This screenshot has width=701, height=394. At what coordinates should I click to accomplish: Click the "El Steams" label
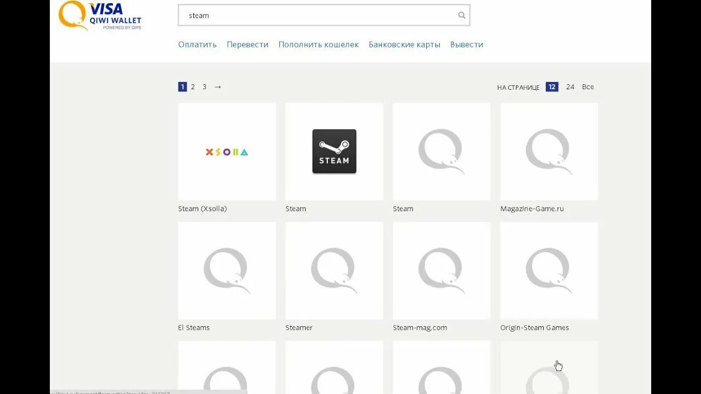(x=194, y=328)
